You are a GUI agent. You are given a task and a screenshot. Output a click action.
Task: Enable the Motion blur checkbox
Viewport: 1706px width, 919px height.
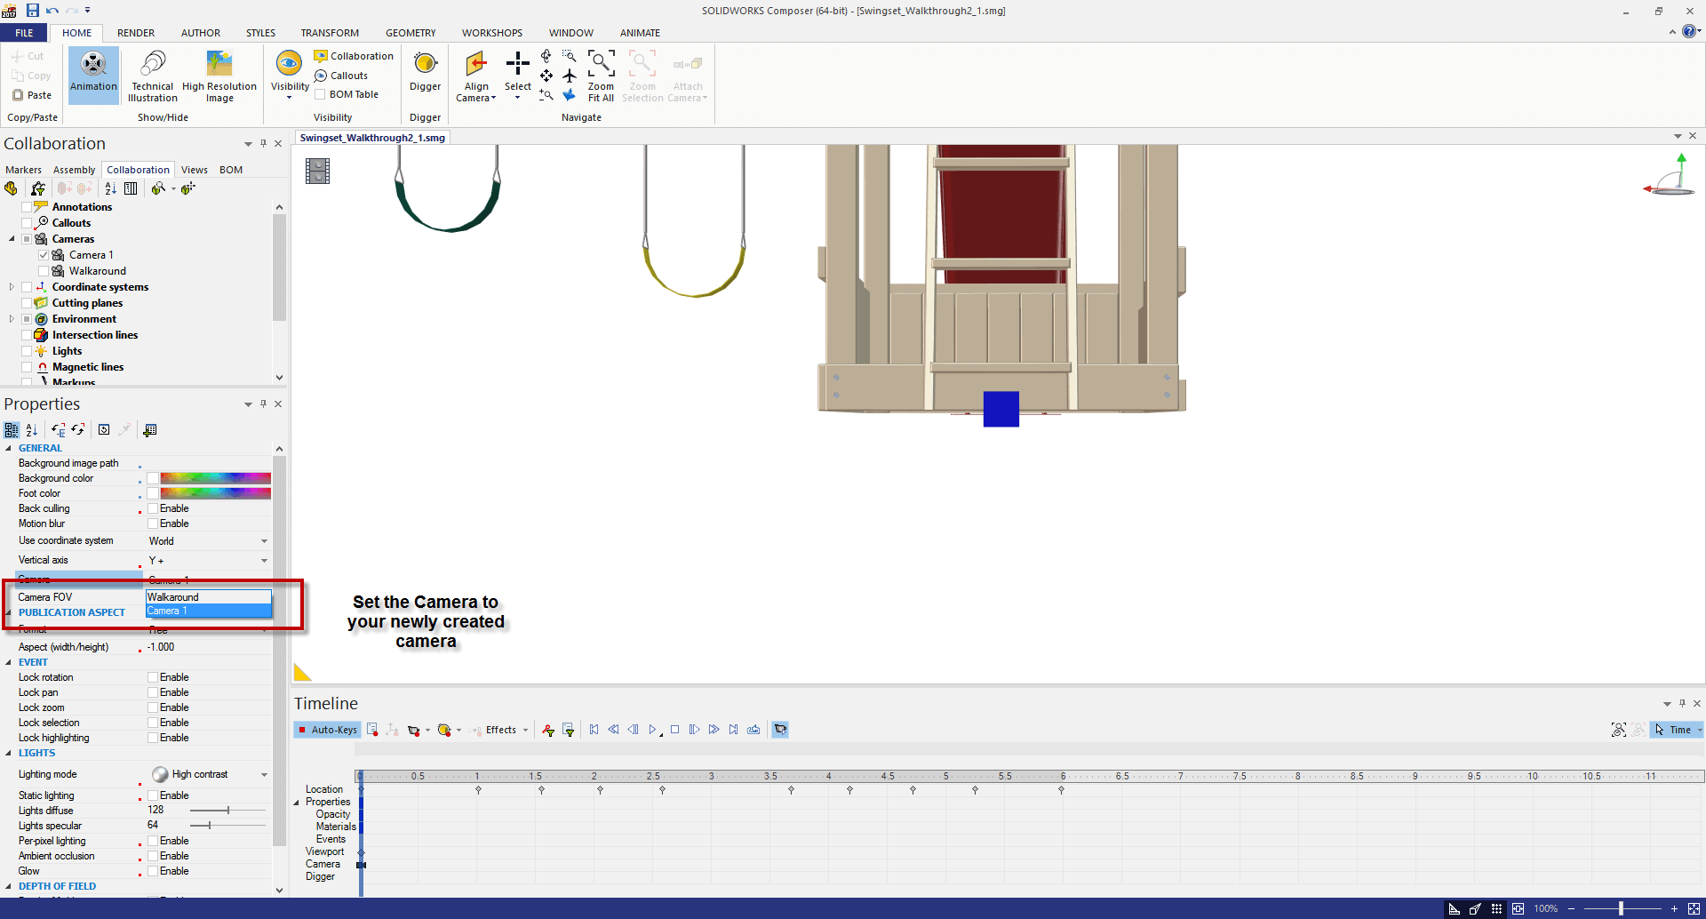pos(153,523)
